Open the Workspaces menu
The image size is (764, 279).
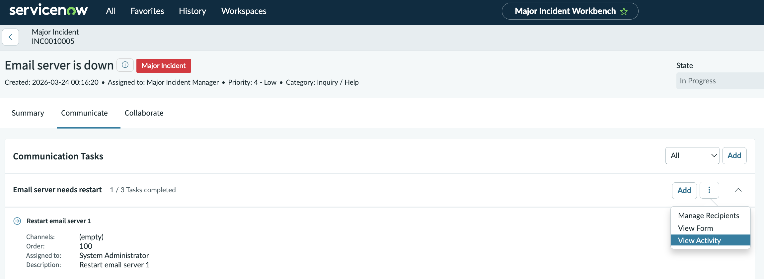coord(244,11)
